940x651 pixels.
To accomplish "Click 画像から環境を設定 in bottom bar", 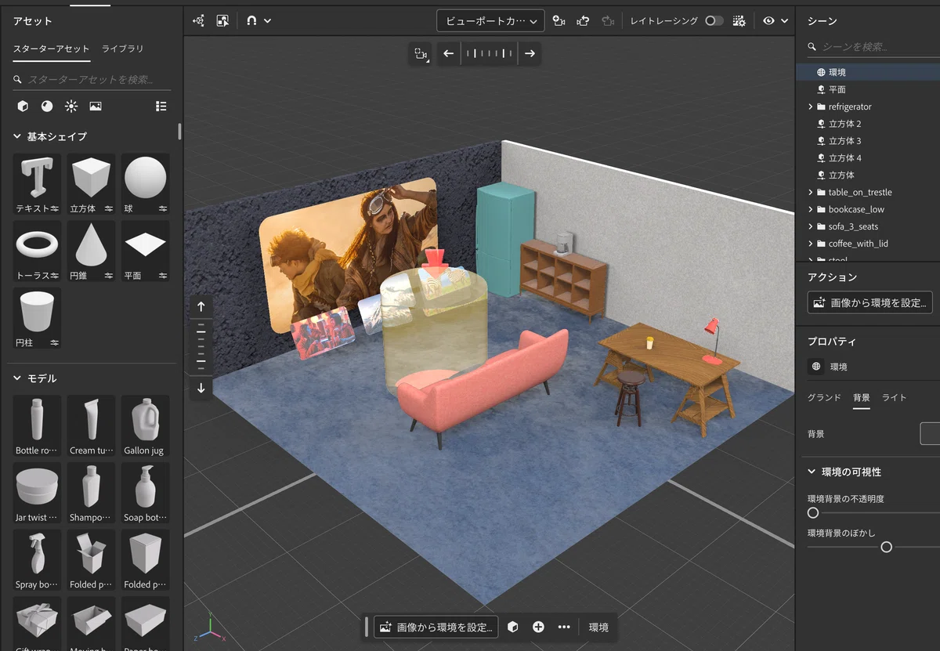I will click(x=436, y=627).
